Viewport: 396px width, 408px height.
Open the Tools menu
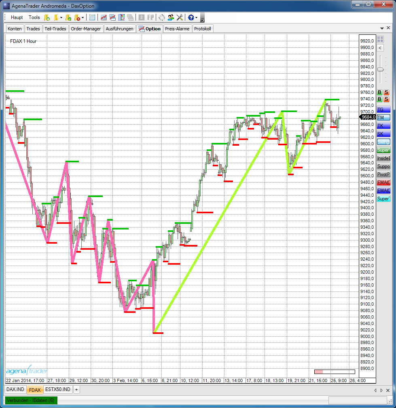34,17
